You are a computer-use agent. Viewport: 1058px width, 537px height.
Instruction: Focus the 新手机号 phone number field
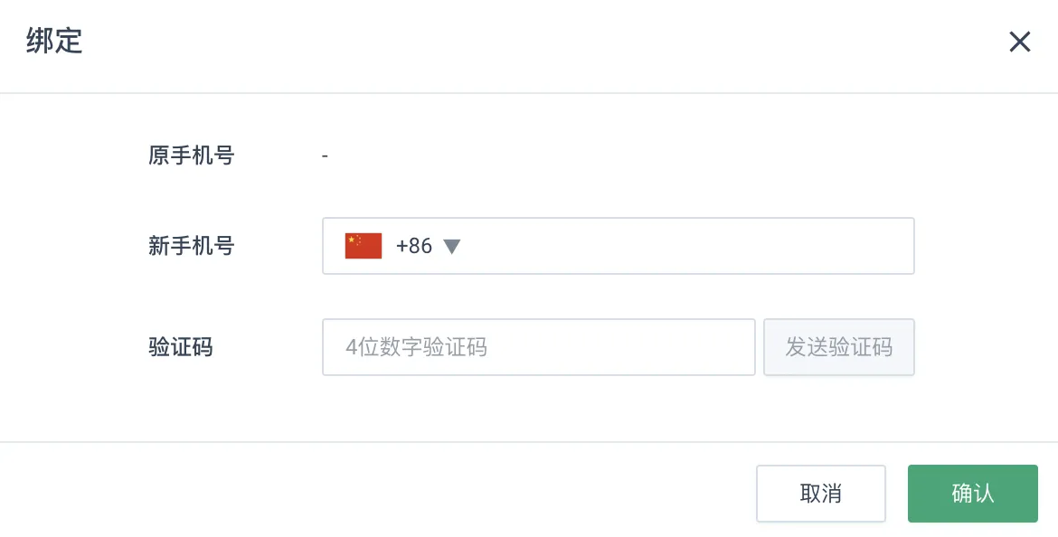coord(618,246)
